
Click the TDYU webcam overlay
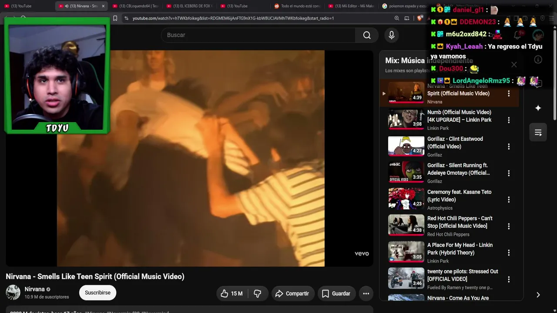pos(57,75)
